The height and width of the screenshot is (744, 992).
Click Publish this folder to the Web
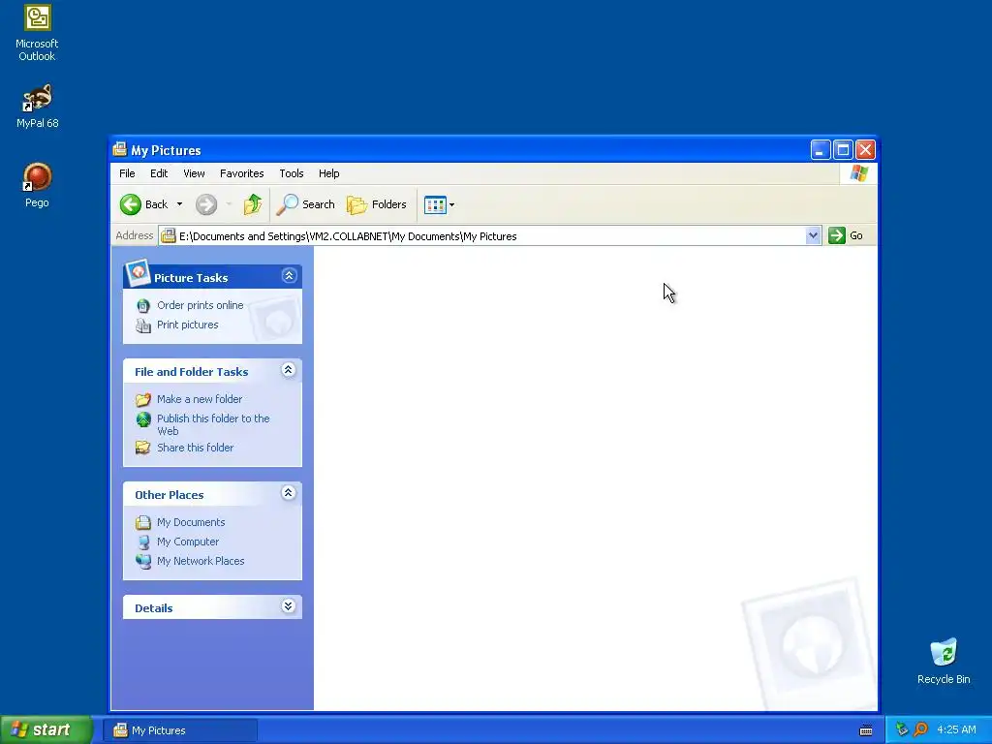(213, 425)
